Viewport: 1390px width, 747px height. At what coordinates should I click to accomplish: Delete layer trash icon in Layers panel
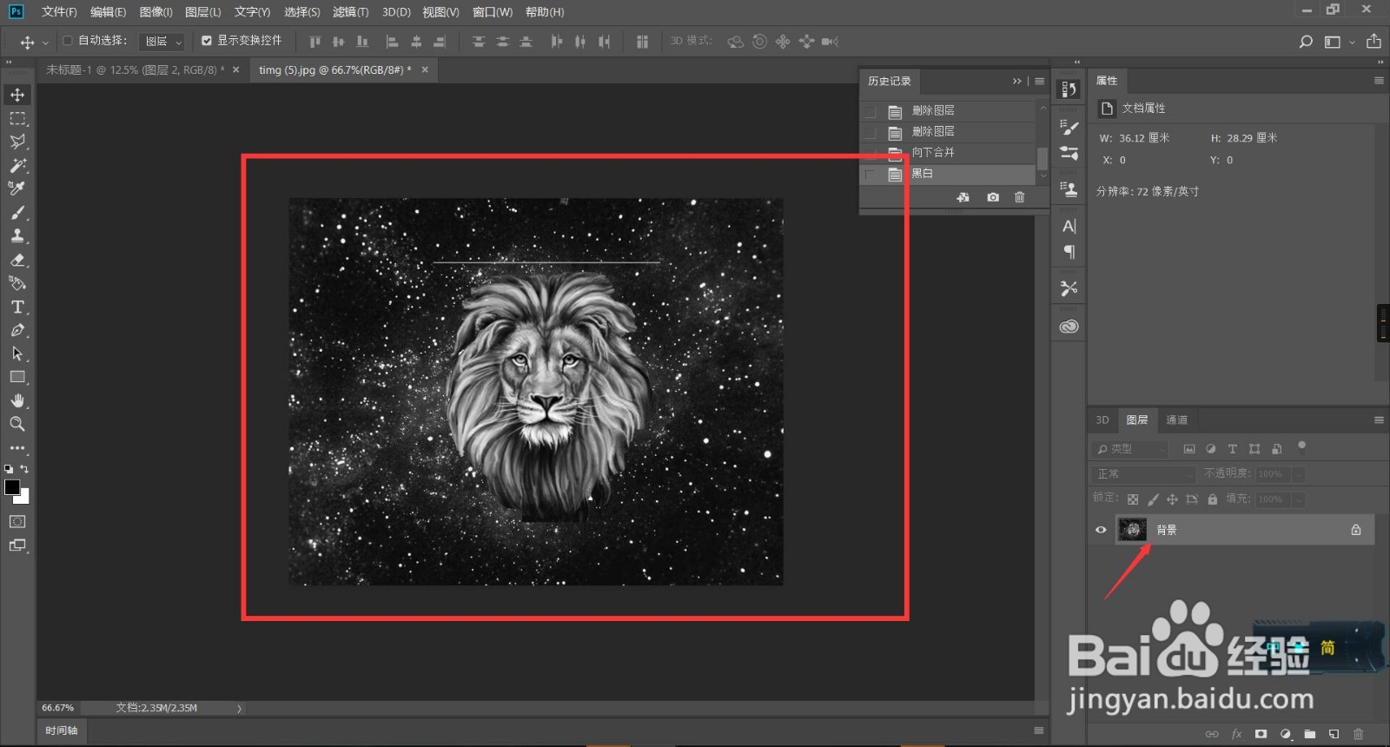[x=1359, y=734]
